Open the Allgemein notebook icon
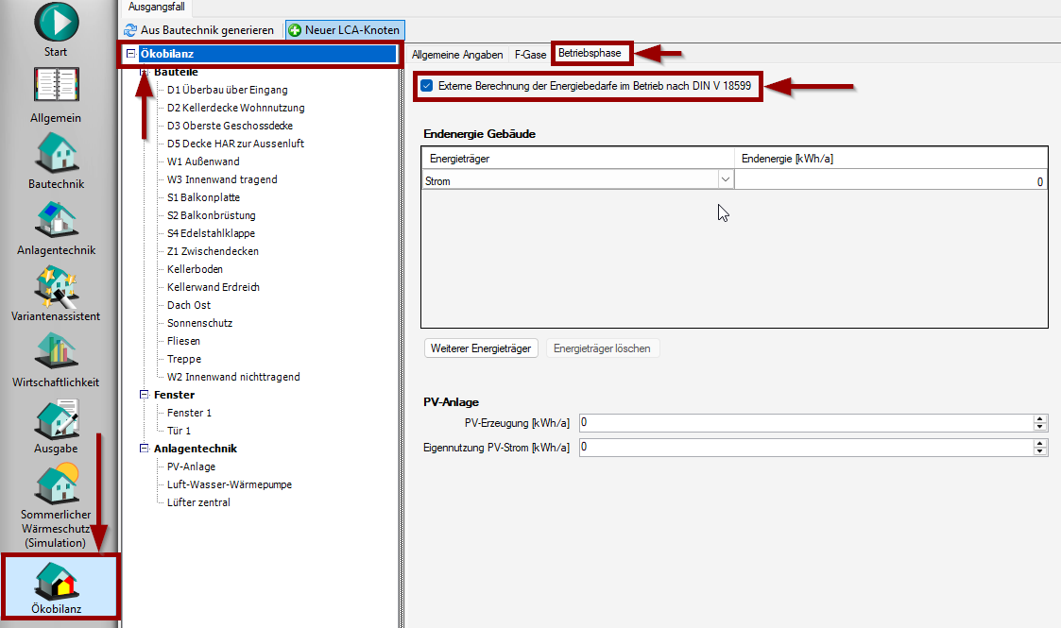 click(x=56, y=89)
